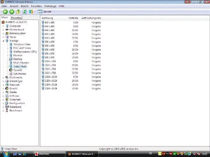Viewport: 210px width, 157px height.
Task: Expand the Netzwerk tree node
Action: 3,85
